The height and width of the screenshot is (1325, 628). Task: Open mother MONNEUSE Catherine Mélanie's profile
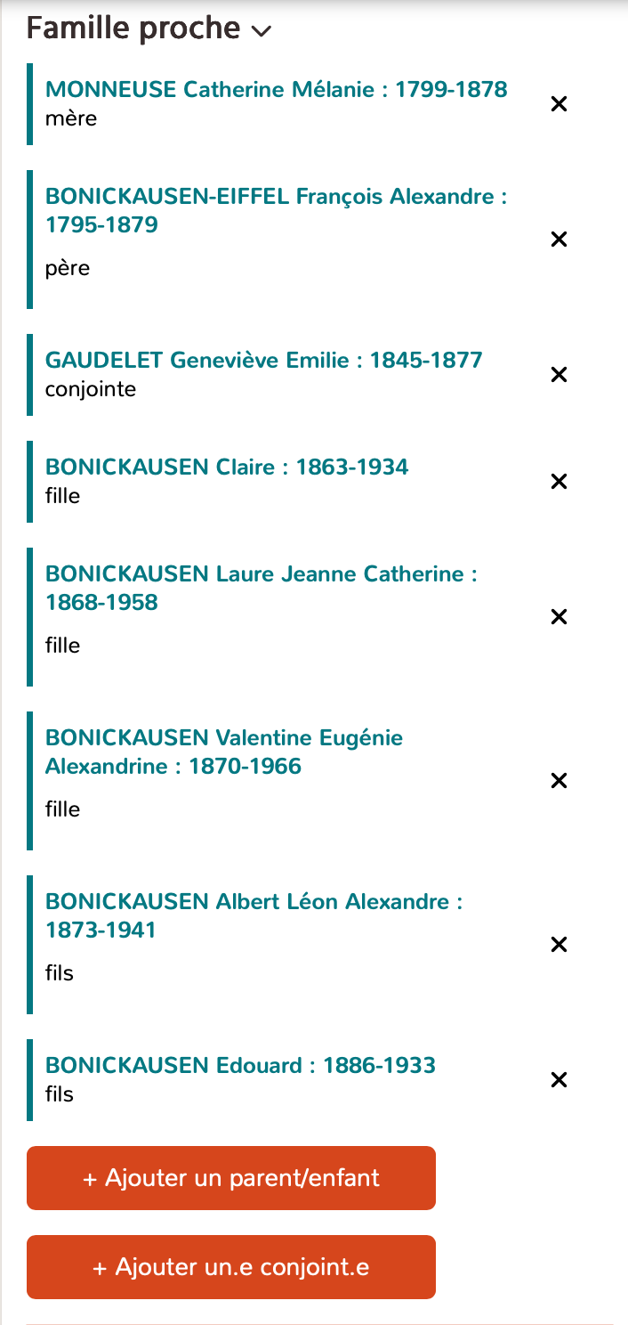276,89
